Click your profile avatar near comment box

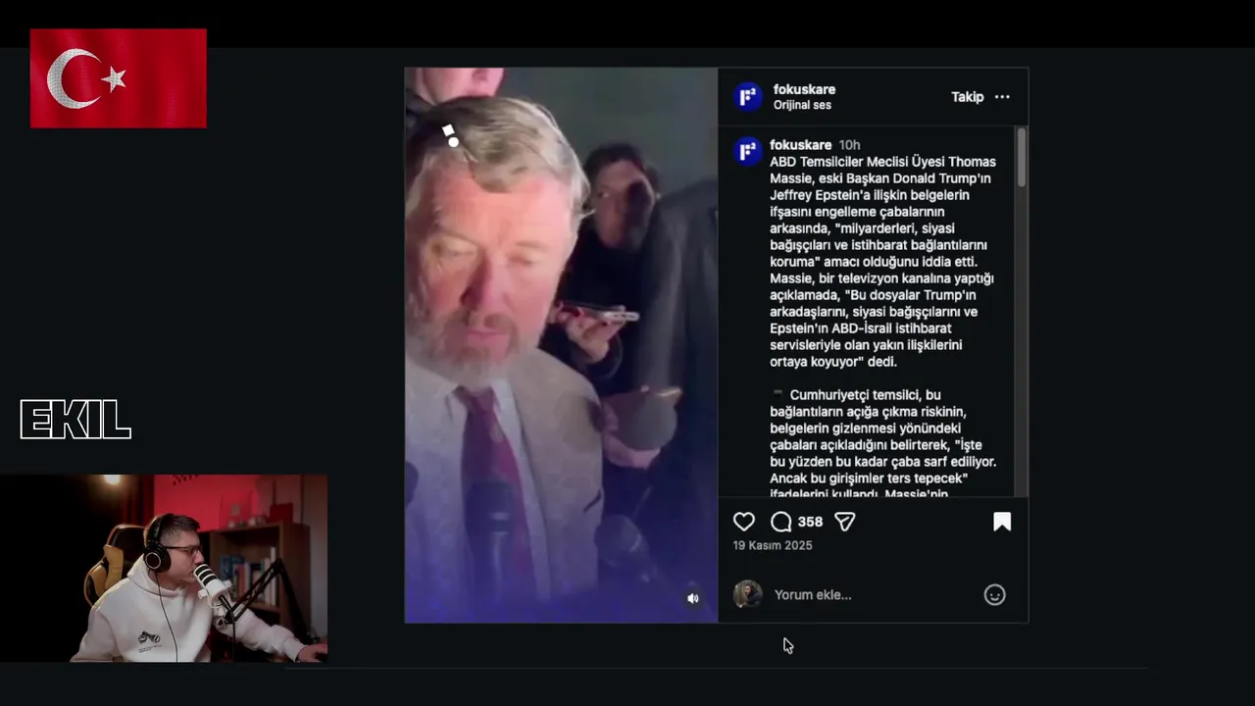(x=747, y=594)
